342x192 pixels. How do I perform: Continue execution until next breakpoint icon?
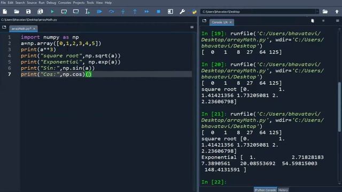click(146, 12)
